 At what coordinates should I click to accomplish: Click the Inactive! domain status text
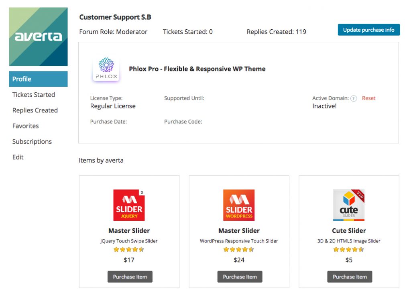(324, 106)
